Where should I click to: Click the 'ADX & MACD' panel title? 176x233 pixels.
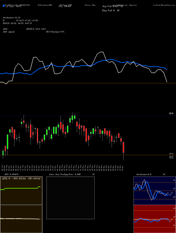(11, 174)
